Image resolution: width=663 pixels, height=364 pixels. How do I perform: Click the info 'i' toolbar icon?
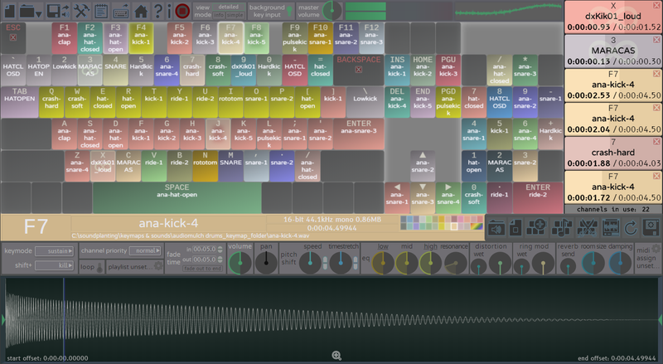click(169, 11)
